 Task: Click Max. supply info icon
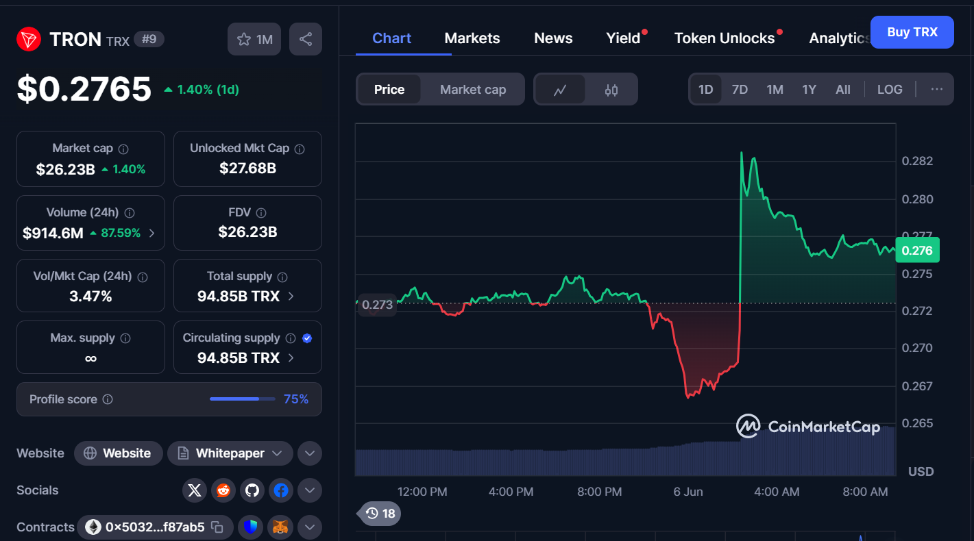[125, 338]
